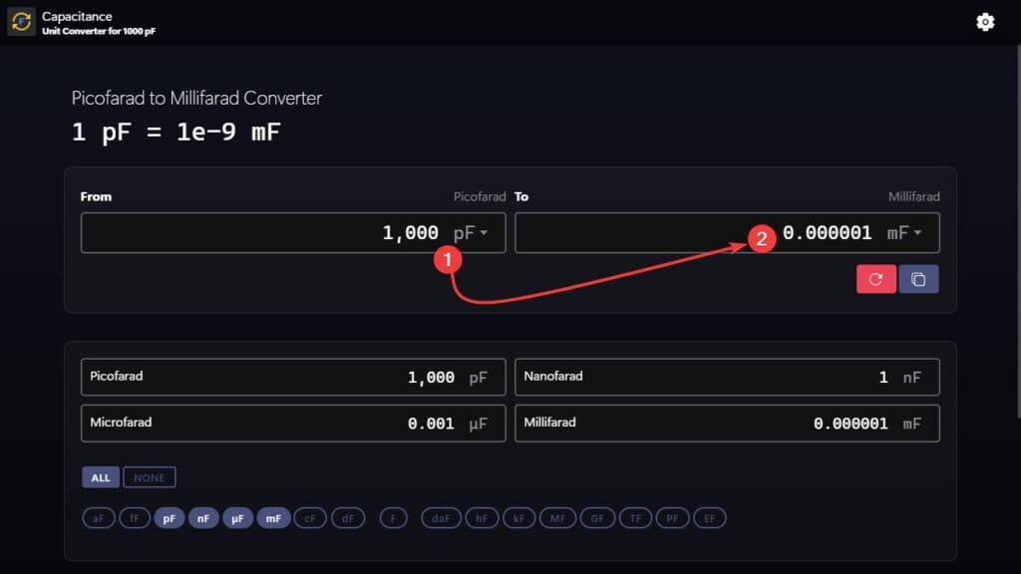Image resolution: width=1021 pixels, height=574 pixels.
Task: Click inside the From value input field
Action: pos(299,232)
